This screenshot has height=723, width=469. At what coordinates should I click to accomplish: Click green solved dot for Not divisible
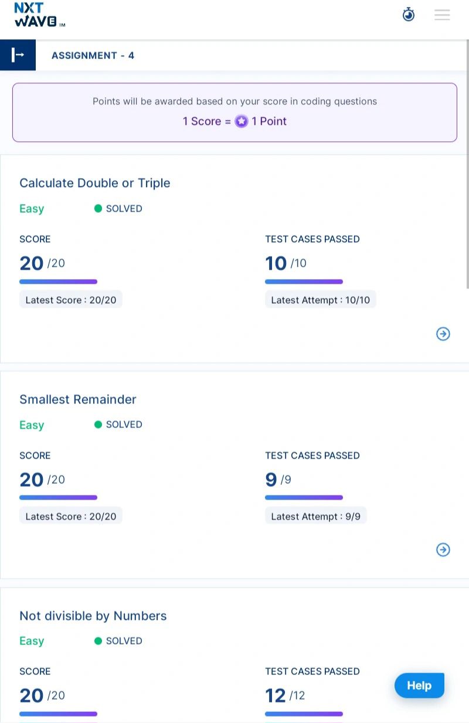pyautogui.click(x=98, y=641)
